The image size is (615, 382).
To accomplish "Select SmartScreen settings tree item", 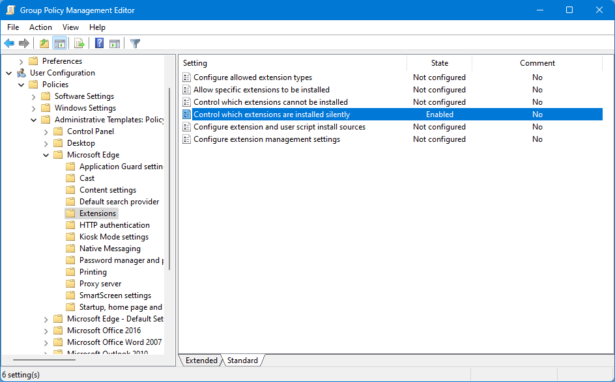I will [x=115, y=295].
